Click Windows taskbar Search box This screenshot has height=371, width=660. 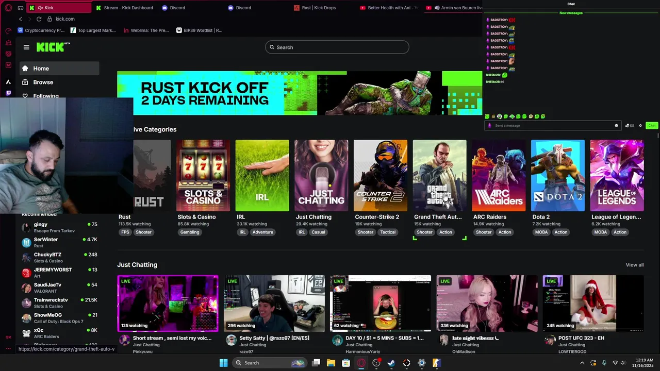point(270,363)
